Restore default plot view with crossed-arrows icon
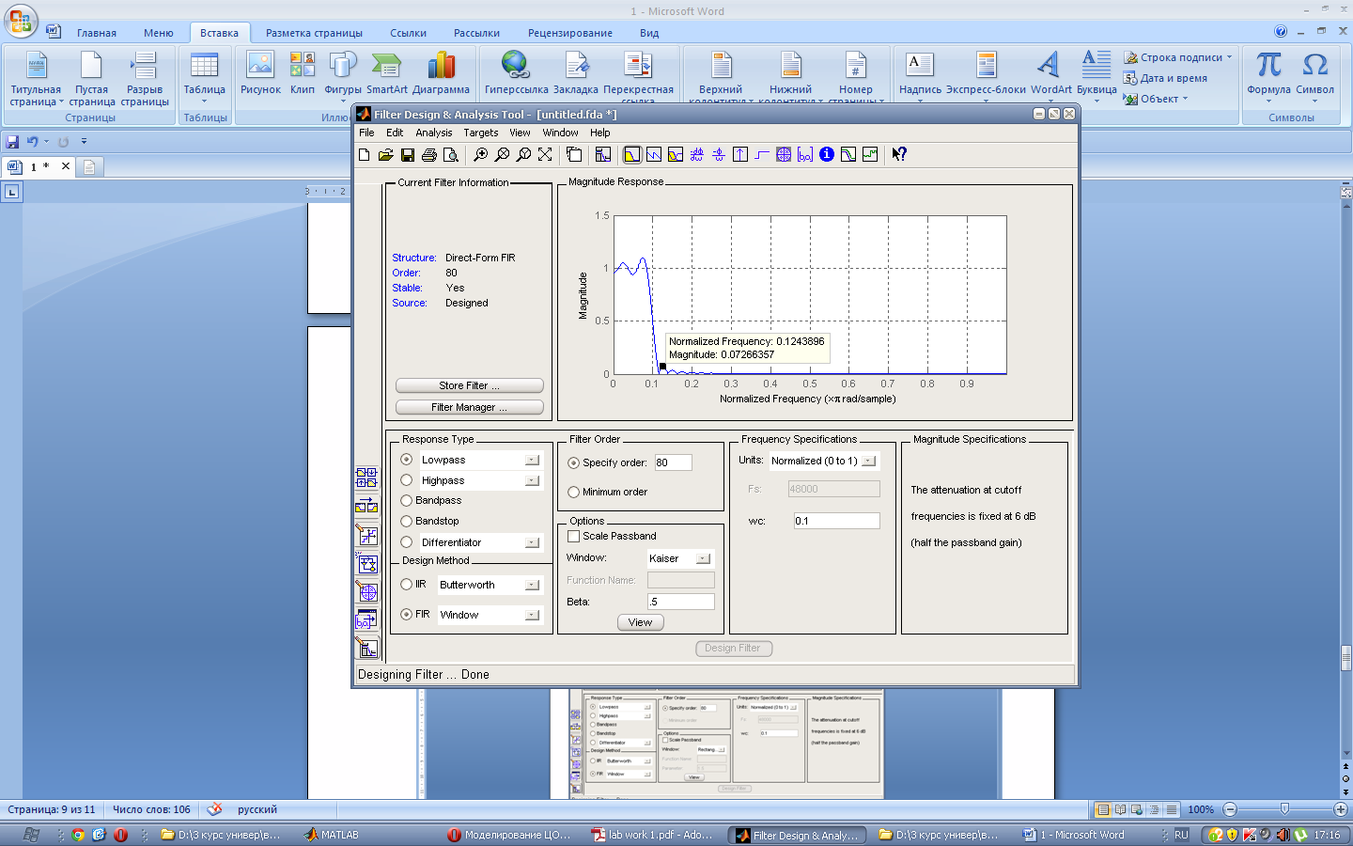 [x=545, y=155]
